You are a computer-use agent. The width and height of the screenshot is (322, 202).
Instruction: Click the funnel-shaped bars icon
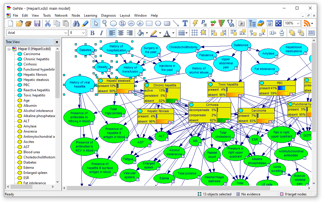coord(222,24)
